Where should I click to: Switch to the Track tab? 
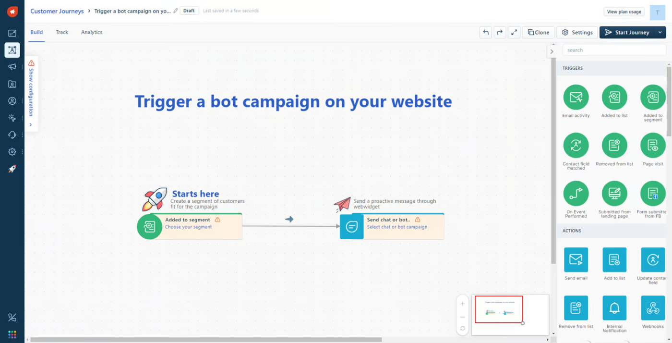pyautogui.click(x=62, y=32)
